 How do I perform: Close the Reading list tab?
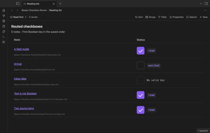pos(53,4)
